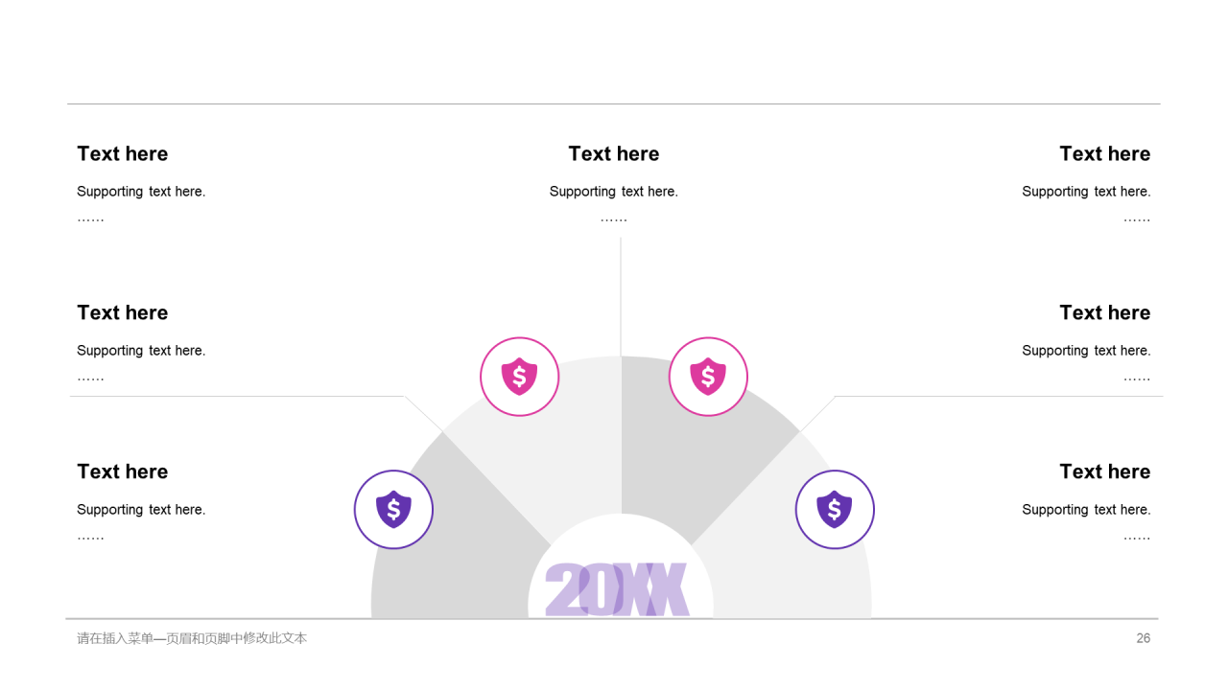Click the right purple dollar shield icon
Viewport: 1228px width, 690px height.
coord(835,510)
